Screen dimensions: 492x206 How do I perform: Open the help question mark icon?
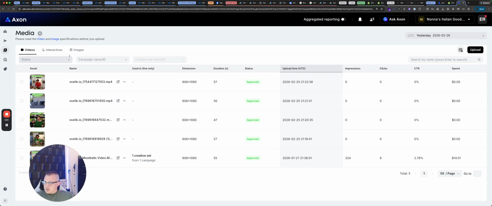pos(5,189)
